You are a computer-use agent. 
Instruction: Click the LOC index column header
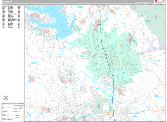click(x=19, y=6)
